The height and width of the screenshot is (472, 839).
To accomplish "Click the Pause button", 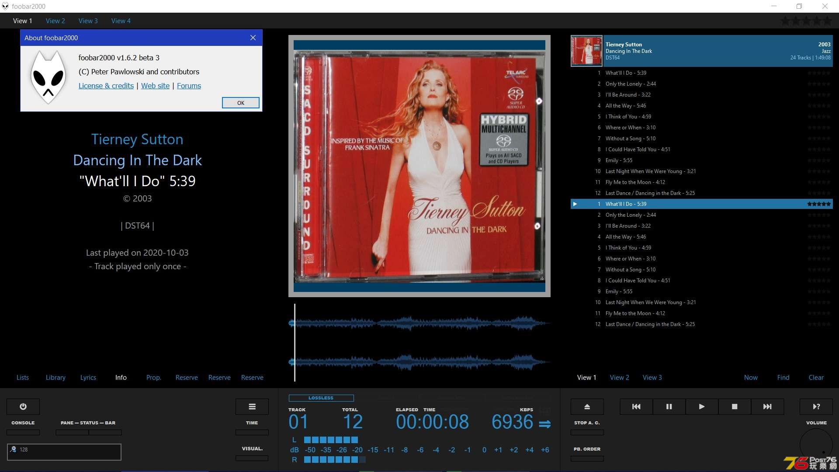I will tap(669, 406).
